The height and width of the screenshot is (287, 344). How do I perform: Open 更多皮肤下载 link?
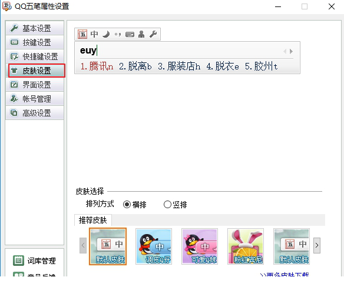coord(285,274)
